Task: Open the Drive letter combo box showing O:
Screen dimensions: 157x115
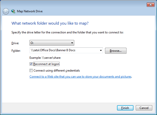Action: [52, 43]
